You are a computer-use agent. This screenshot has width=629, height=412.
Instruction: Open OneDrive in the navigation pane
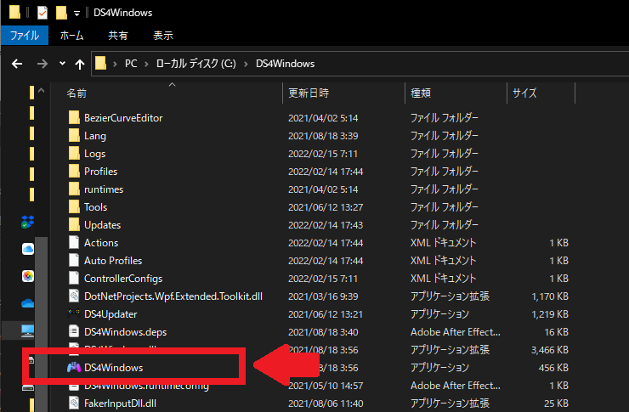pos(28,303)
